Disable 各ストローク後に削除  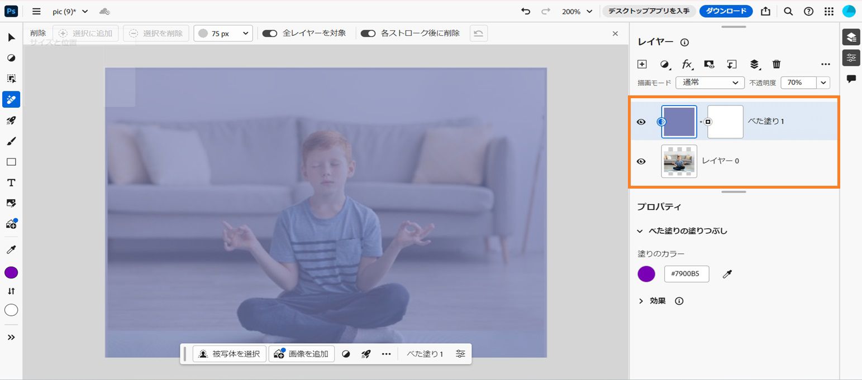pos(368,33)
